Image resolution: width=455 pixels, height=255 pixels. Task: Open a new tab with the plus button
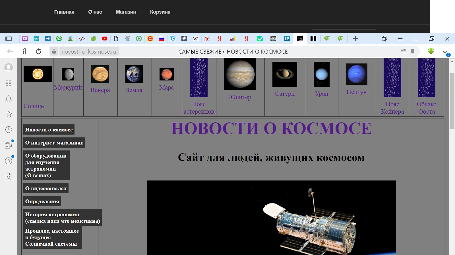coord(355,39)
